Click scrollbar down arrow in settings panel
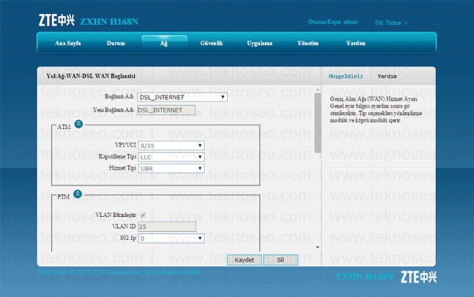The height and width of the screenshot is (297, 474). 318,247
